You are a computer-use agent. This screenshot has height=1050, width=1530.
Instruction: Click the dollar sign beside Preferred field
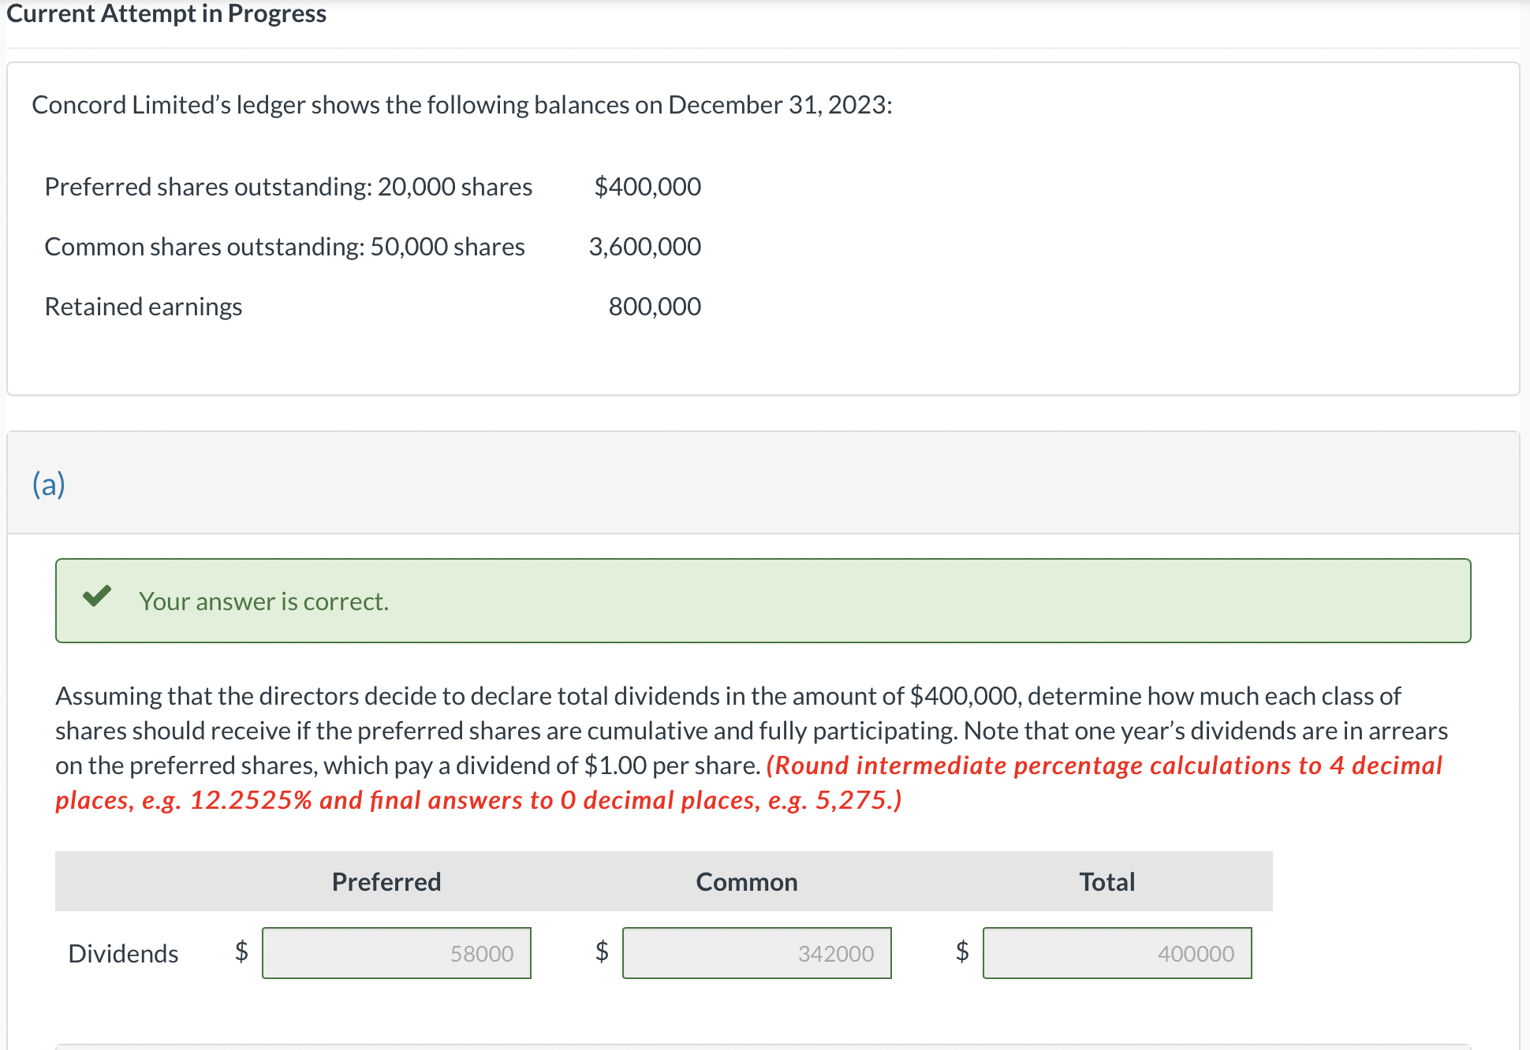241,953
